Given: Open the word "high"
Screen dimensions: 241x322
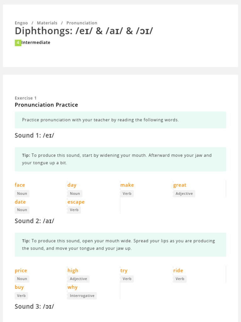Looking at the screenshot, I should (73, 270).
